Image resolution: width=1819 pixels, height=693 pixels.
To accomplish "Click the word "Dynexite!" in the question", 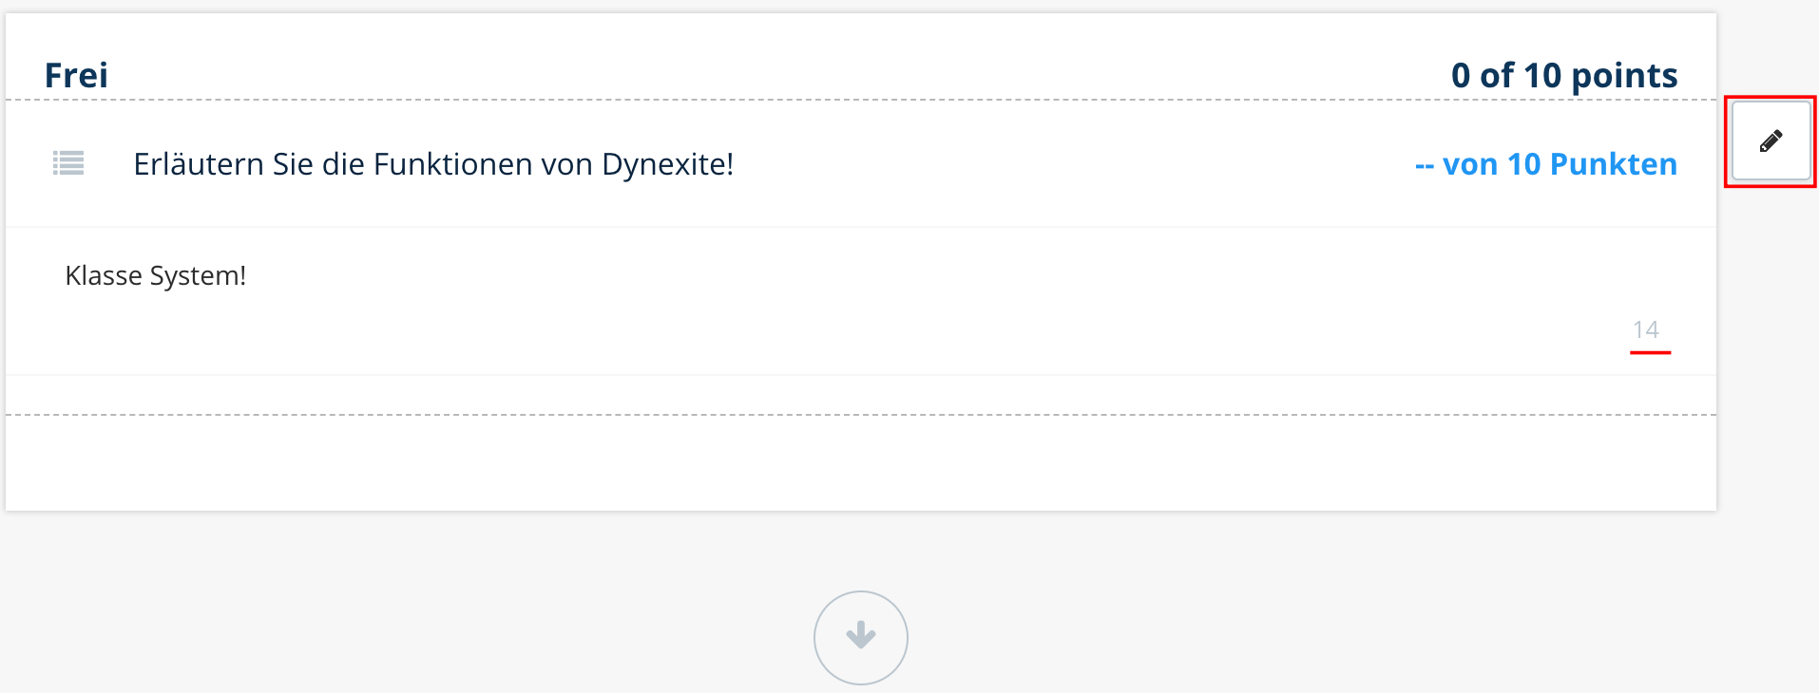I will (667, 164).
